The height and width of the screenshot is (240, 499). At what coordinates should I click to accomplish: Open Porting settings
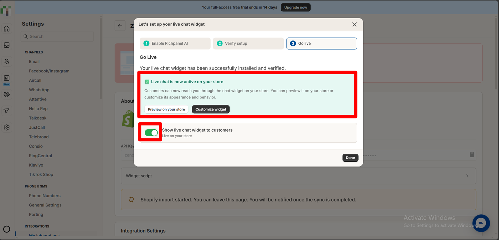[x=36, y=215]
